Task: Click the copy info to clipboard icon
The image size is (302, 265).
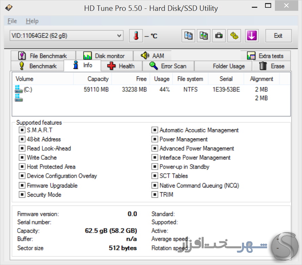Action: pos(188,36)
